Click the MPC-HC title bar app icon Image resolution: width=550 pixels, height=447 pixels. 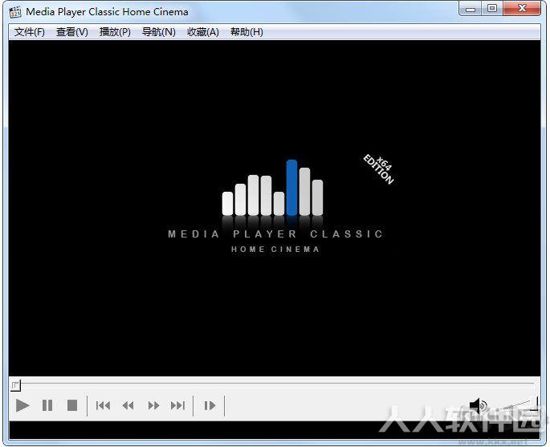click(15, 11)
